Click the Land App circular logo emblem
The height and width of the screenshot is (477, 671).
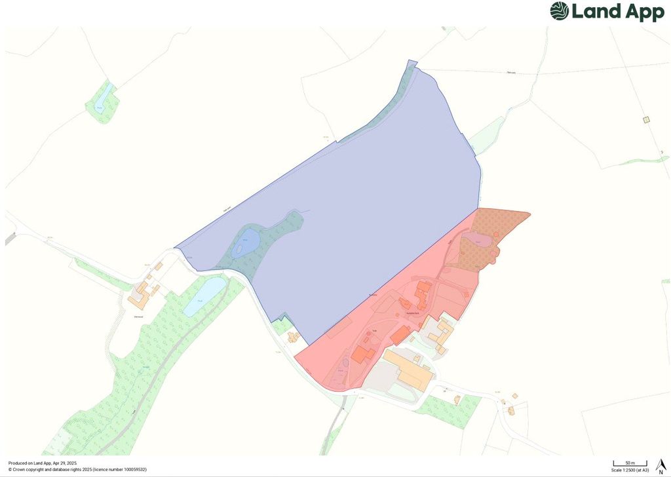(x=559, y=11)
